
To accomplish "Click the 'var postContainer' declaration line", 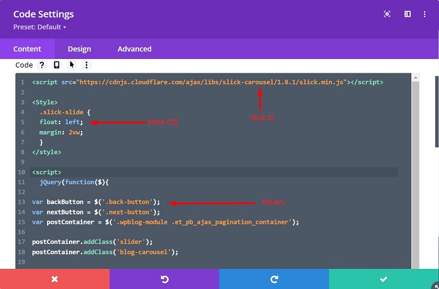I will [166, 222].
